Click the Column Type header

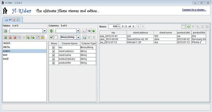[88, 43]
